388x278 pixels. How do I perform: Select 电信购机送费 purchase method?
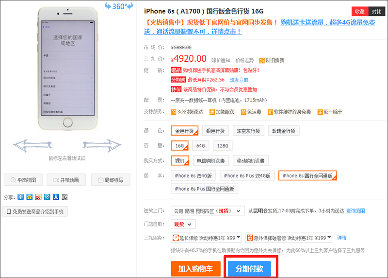[x=211, y=161]
